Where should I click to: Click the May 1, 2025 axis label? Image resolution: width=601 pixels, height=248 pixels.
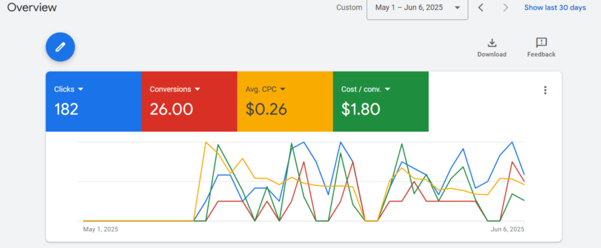(101, 230)
